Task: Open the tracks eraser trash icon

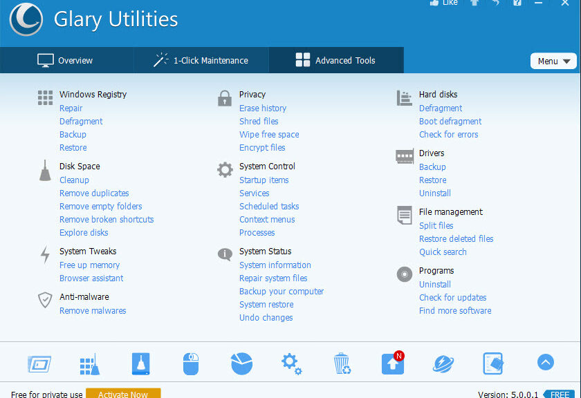Action: point(342,363)
